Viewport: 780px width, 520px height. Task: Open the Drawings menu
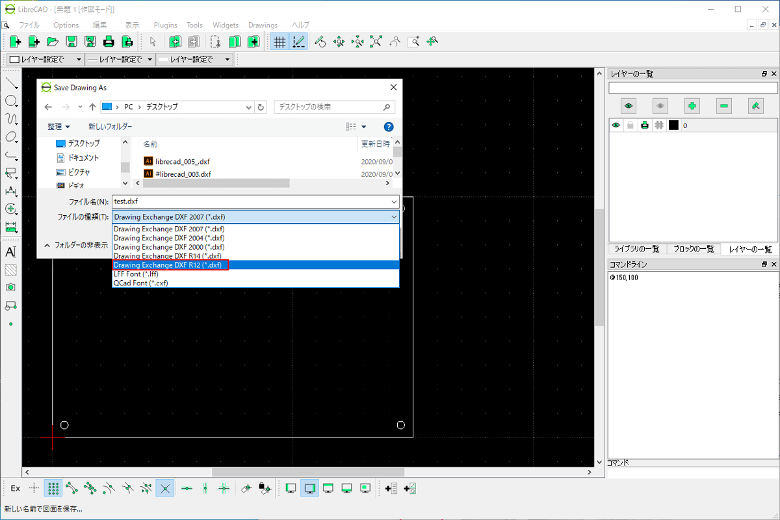click(263, 25)
